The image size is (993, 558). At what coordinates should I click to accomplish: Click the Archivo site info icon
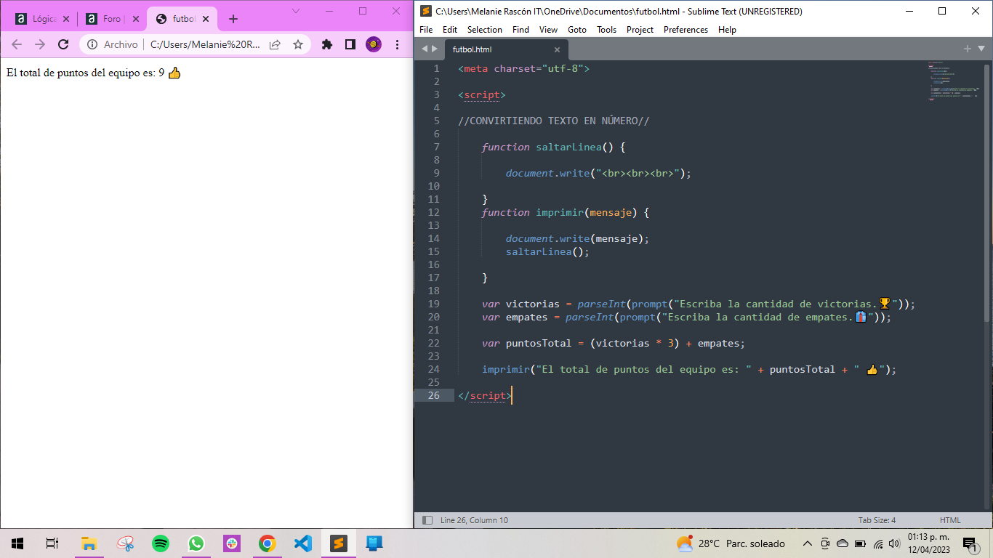tap(92, 44)
